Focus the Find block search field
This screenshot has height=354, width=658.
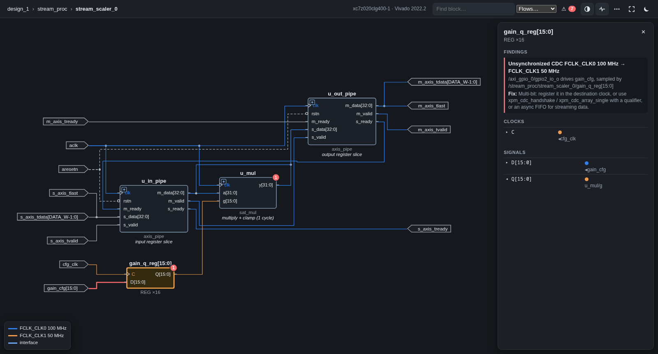coord(473,9)
